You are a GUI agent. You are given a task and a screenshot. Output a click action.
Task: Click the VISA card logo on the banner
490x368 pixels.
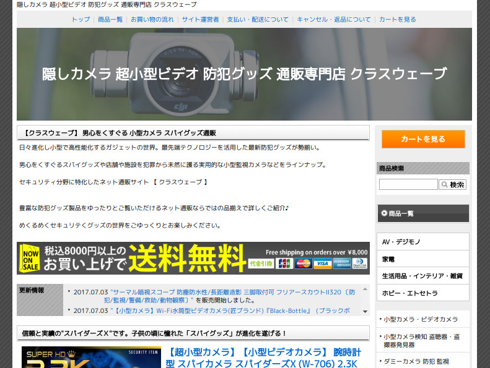click(322, 263)
